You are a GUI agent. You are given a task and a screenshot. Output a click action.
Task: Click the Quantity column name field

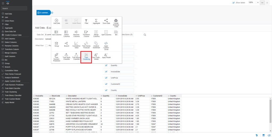click(x=122, y=65)
